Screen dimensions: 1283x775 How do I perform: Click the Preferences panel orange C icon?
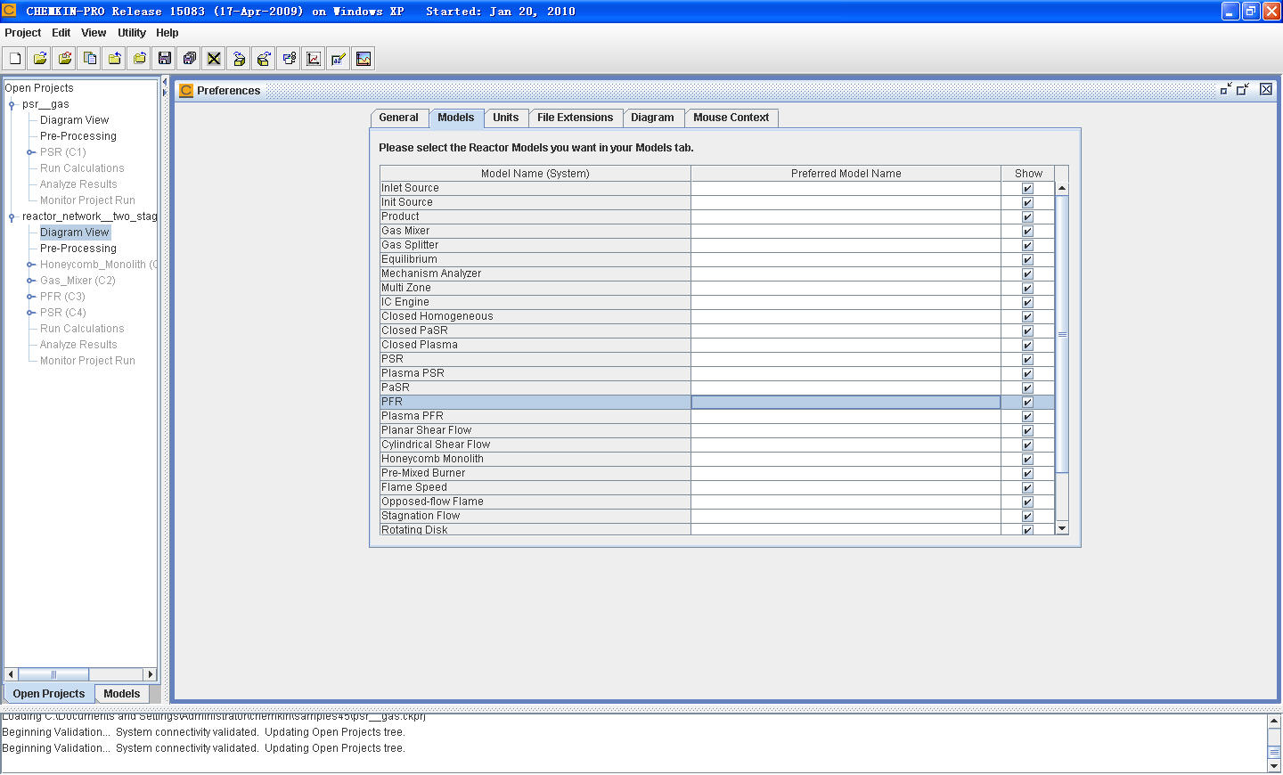tap(186, 90)
